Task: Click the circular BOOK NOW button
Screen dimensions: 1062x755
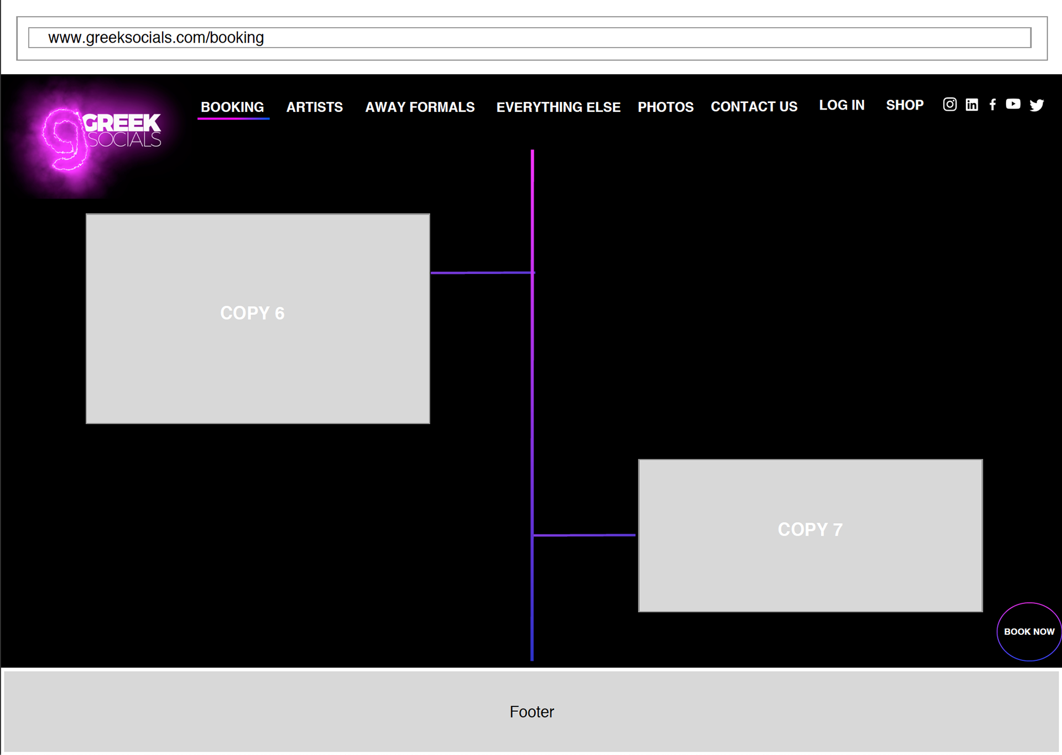Action: pos(1029,632)
